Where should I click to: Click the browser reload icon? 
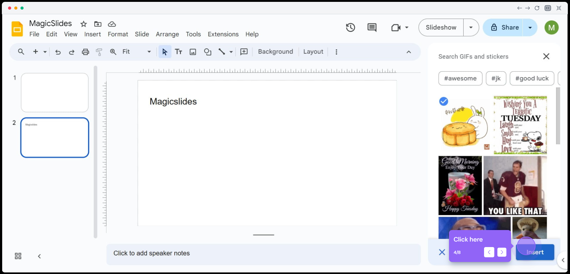coord(537,8)
